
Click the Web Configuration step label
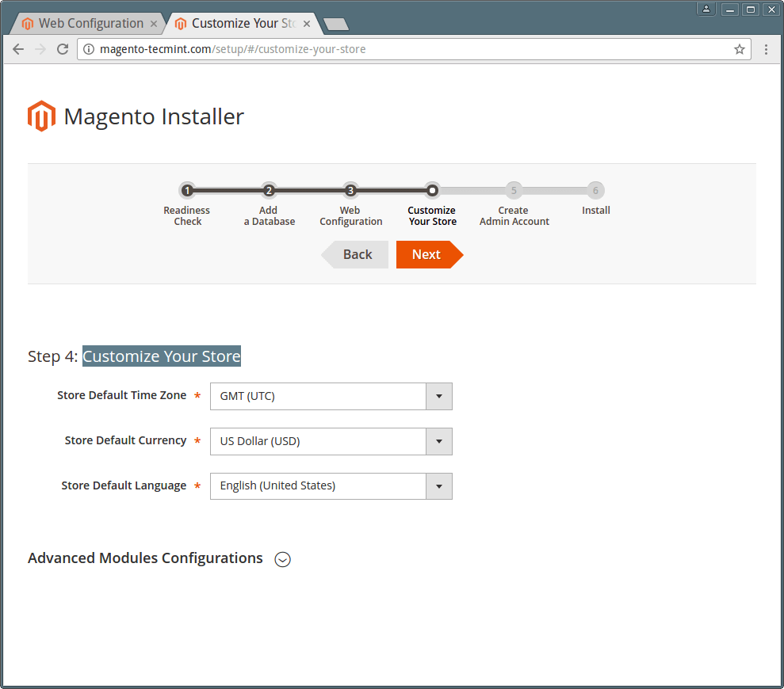350,216
